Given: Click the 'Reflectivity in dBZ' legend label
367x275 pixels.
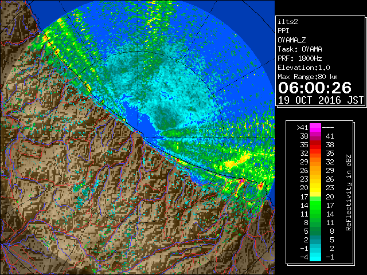Looking at the screenshot, I should pos(349,192).
